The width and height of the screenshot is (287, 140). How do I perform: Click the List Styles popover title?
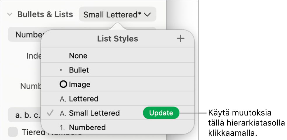(117, 39)
